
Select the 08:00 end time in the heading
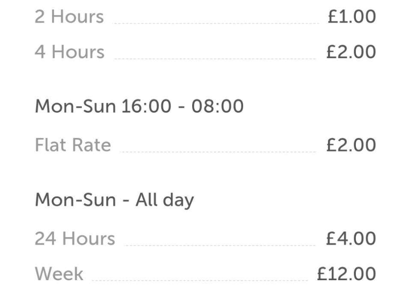[217, 106]
